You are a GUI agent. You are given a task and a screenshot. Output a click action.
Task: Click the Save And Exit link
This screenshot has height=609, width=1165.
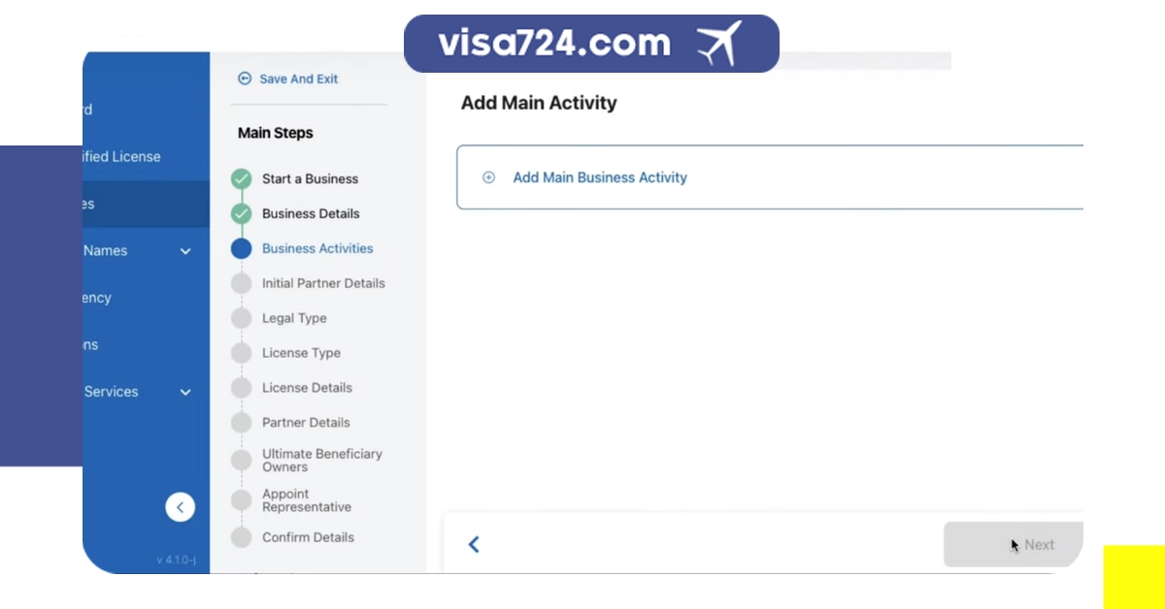point(298,79)
